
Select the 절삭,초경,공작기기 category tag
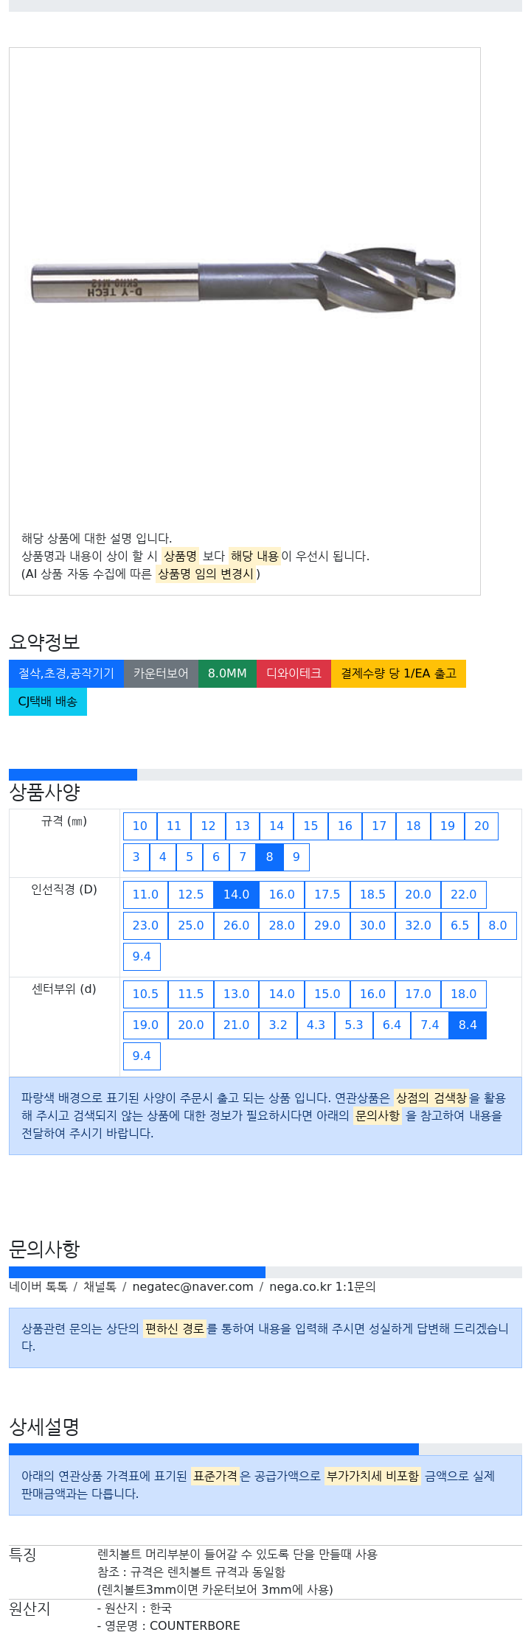66,674
